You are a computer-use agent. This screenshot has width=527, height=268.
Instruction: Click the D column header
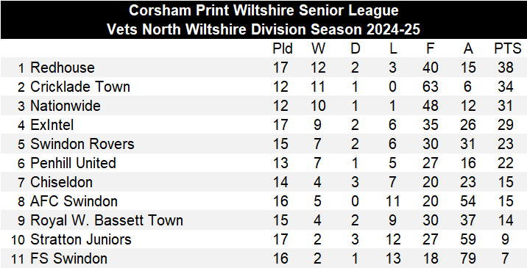click(356, 48)
